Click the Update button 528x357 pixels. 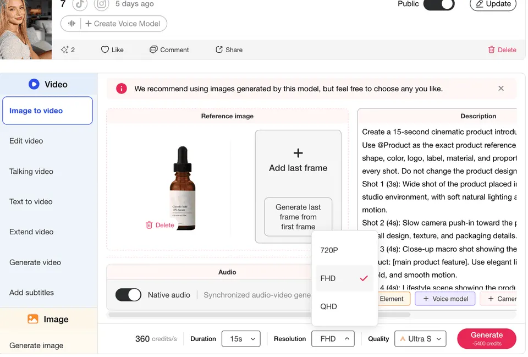493,4
